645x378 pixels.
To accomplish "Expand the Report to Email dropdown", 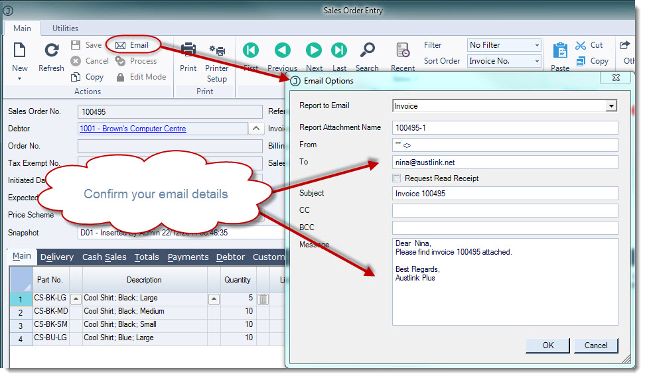I will point(611,106).
